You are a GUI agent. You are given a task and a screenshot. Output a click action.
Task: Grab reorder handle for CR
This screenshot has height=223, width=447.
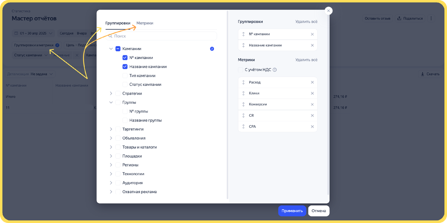[243, 116]
